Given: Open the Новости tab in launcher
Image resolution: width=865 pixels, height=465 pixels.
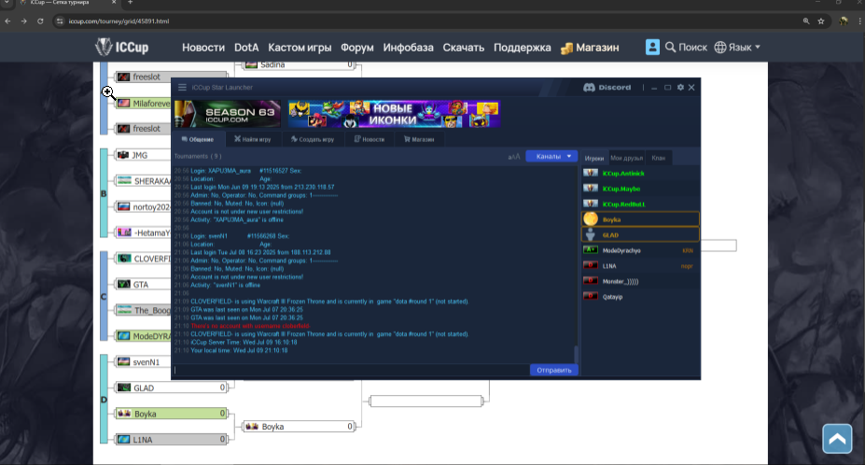Looking at the screenshot, I should pos(370,139).
